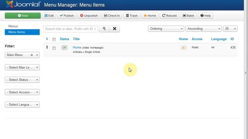Open the Select Max Levels dropdown
248x139 pixels.
(22, 67)
